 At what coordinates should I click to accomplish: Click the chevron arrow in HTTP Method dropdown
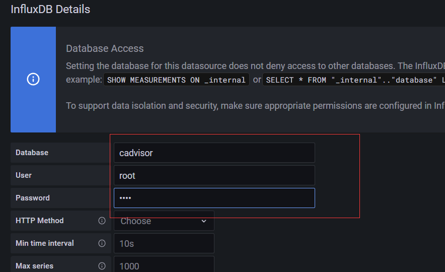click(204, 221)
